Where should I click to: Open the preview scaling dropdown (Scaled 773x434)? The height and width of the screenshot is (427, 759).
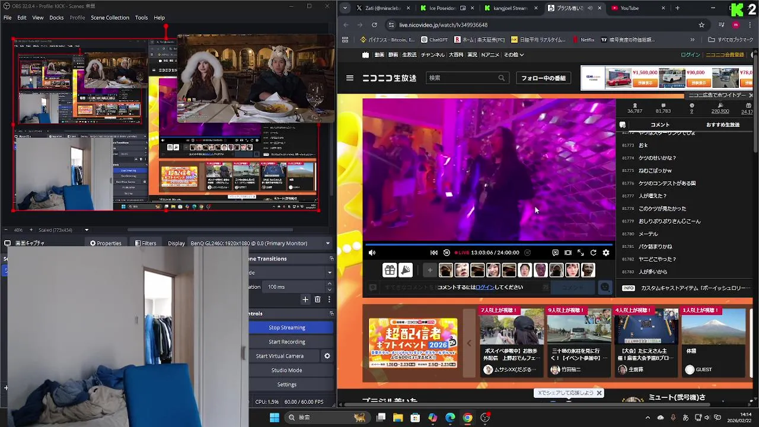(87, 230)
